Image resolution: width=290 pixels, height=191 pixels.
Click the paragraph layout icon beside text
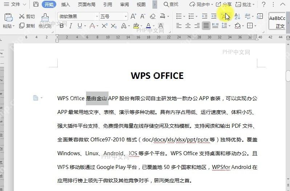point(36,98)
